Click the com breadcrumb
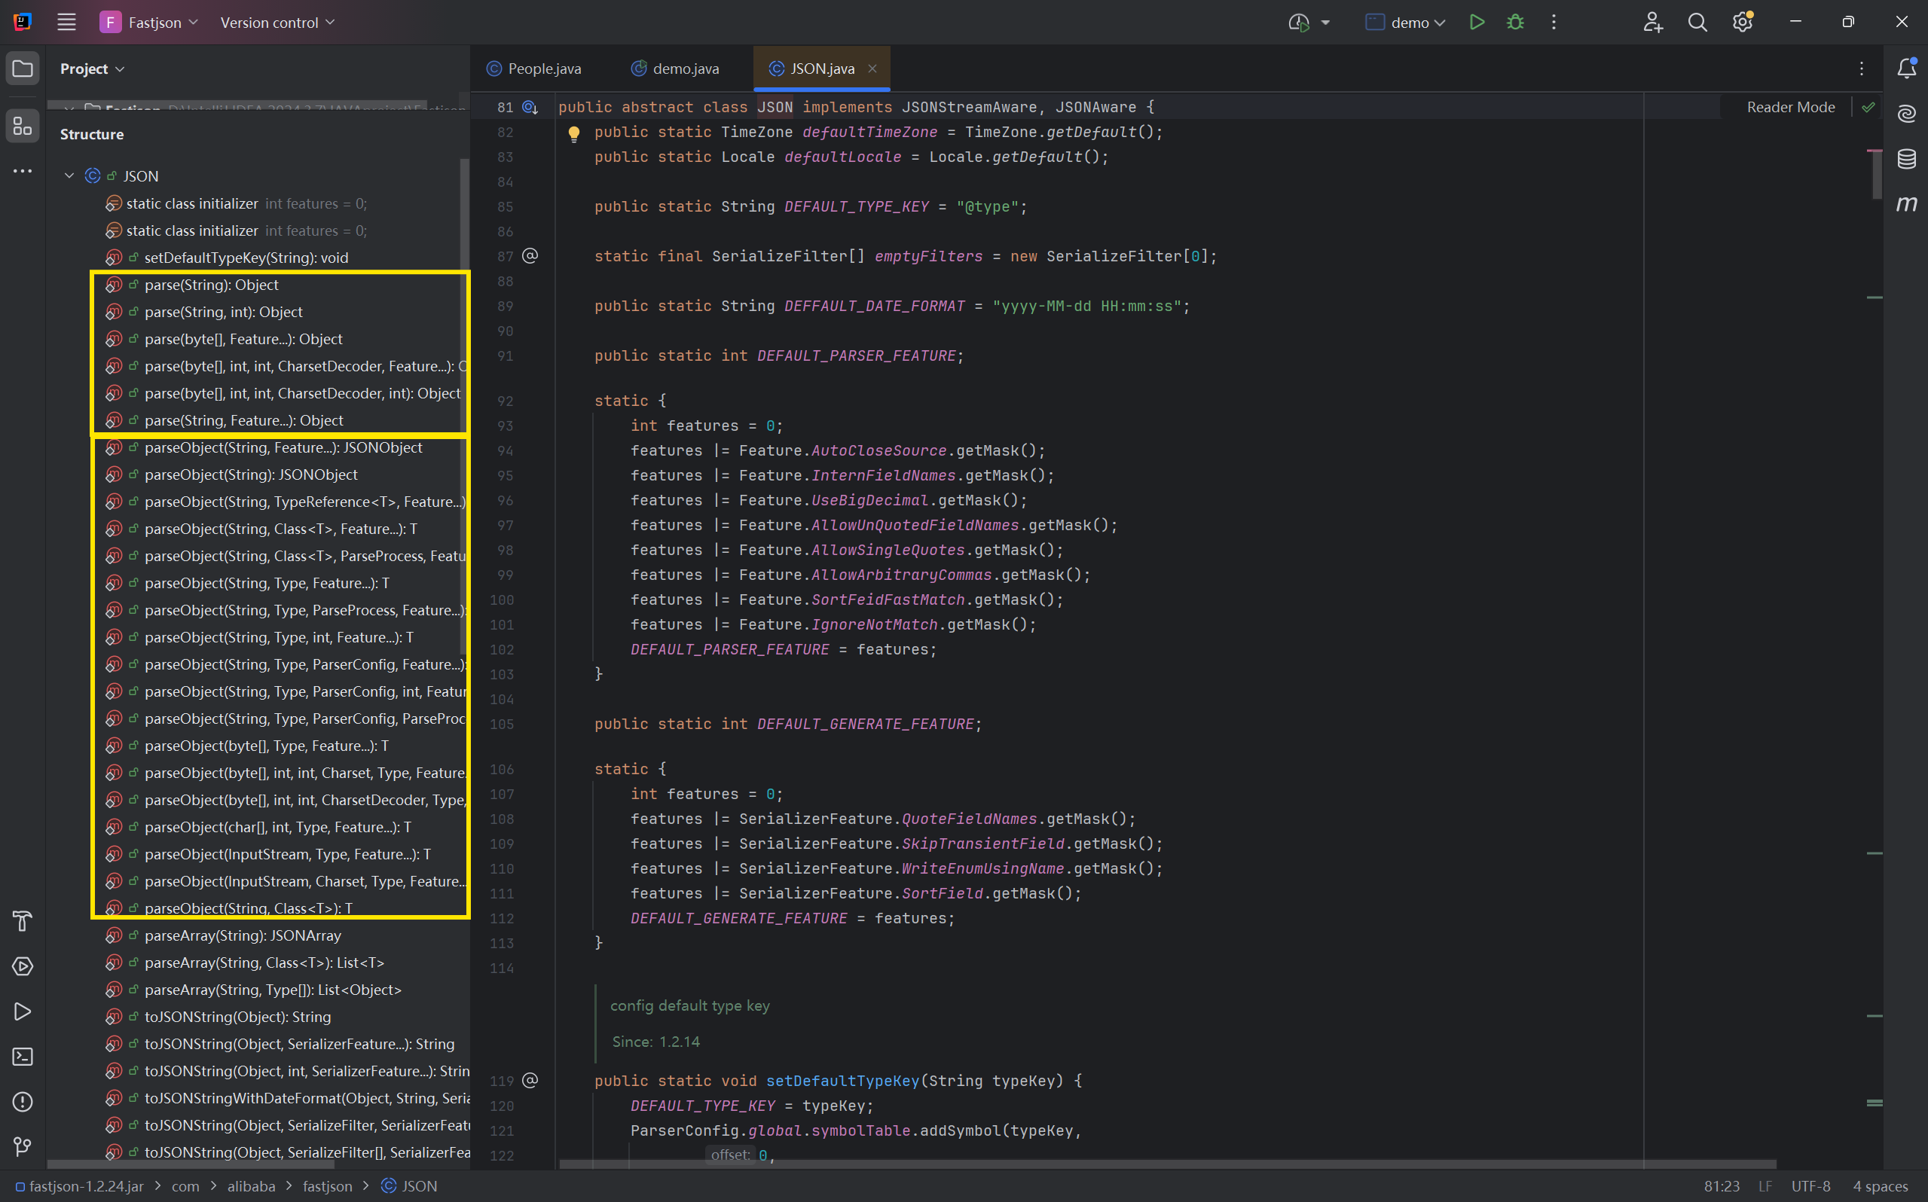 [x=185, y=1186]
